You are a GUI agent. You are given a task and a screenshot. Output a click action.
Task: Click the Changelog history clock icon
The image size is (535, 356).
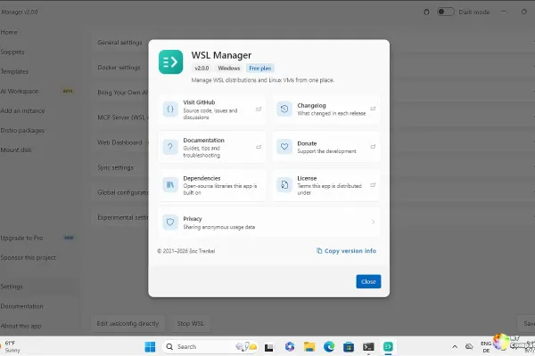(x=284, y=109)
